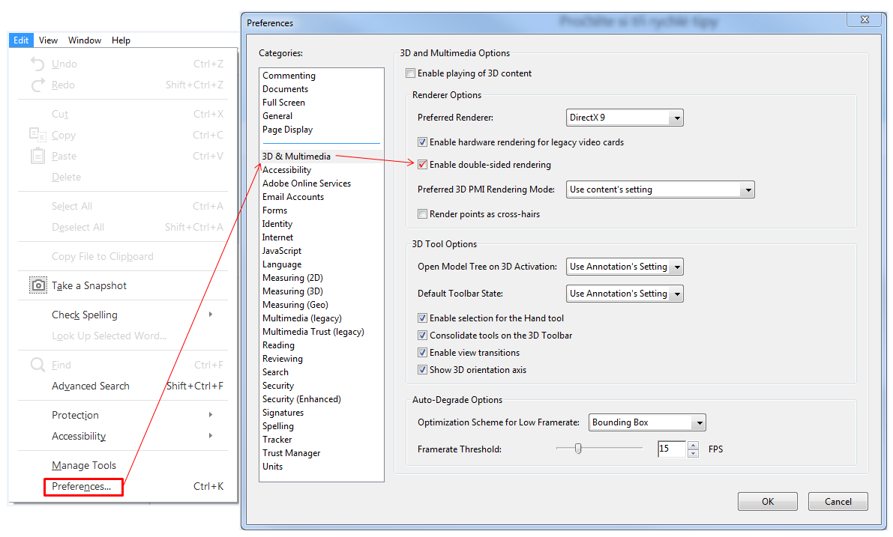Click the magnifier Find icon
This screenshot has width=893, height=537.
[37, 365]
